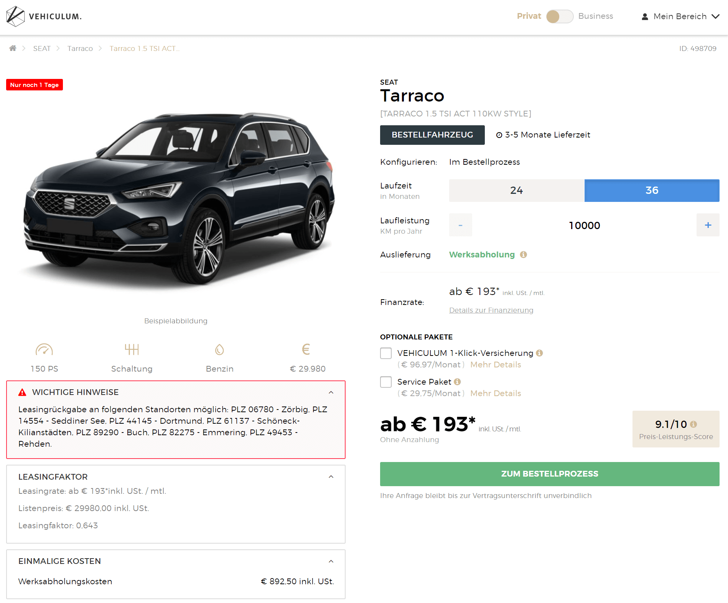Select the 24 months Laufzeit tab
This screenshot has width=728, height=603.
517,190
